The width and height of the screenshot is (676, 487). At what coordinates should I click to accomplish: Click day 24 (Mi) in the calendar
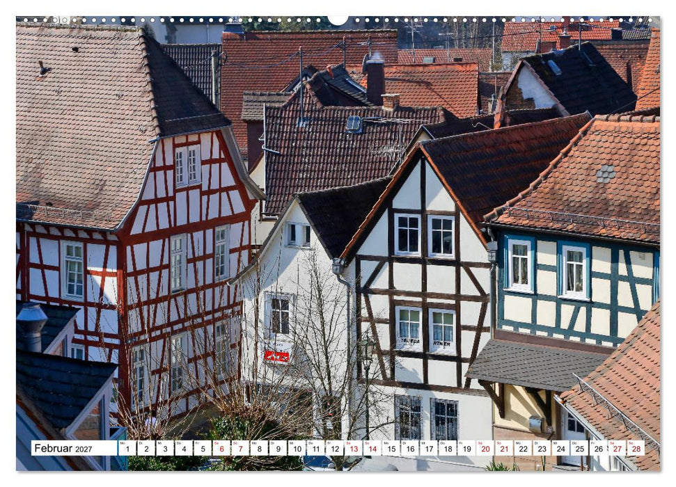click(561, 448)
